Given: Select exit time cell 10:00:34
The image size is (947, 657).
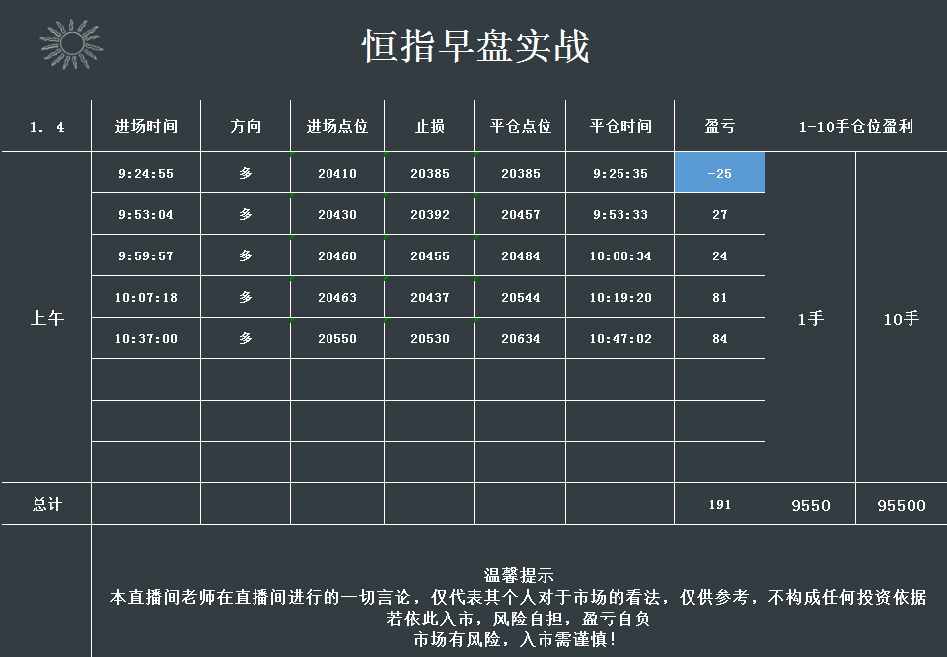Looking at the screenshot, I should pos(620,256).
